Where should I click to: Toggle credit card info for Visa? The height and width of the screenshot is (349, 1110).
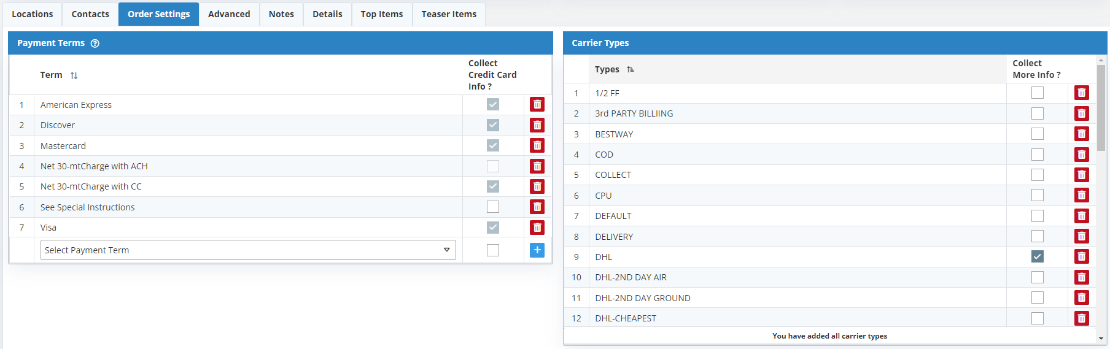493,228
